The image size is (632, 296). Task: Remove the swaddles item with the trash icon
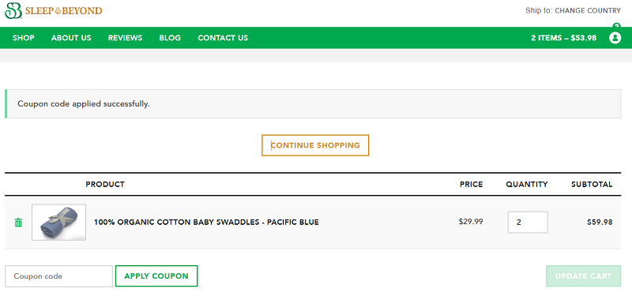click(x=18, y=223)
